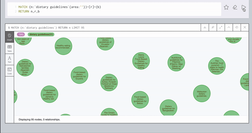
Task: Collapse the result frame with up chevron
Action: click(229, 27)
